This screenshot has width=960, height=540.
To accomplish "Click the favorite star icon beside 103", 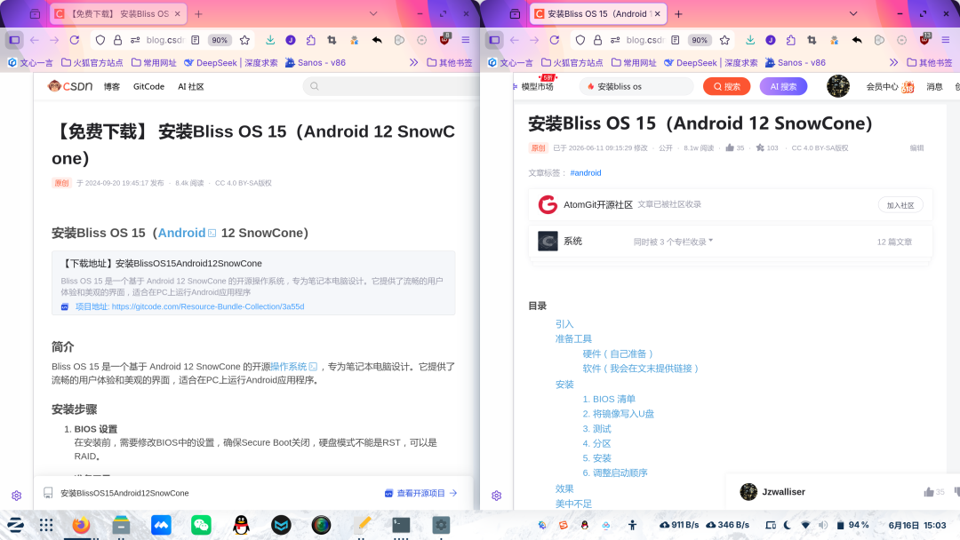I will 760,147.
